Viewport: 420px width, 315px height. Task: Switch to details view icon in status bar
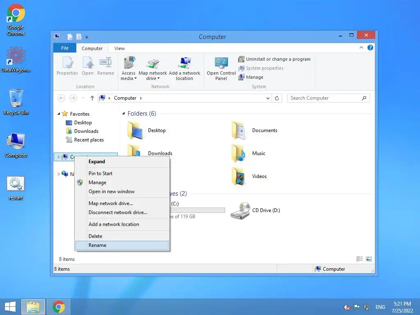[359, 259]
